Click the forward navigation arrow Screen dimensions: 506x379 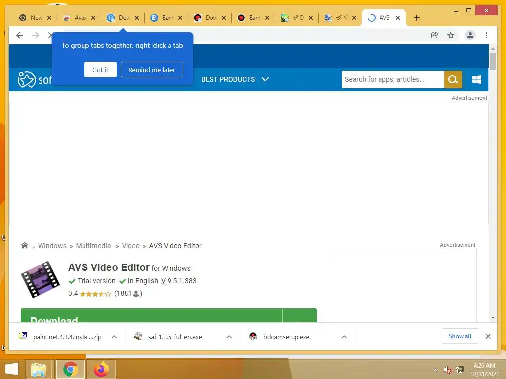pos(36,35)
